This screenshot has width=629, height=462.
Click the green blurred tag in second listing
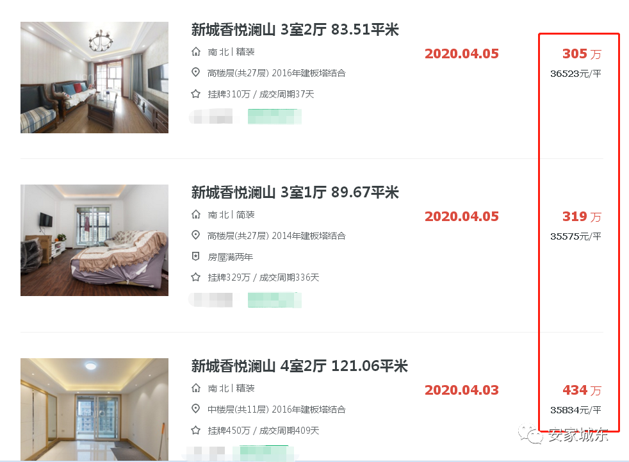click(275, 300)
